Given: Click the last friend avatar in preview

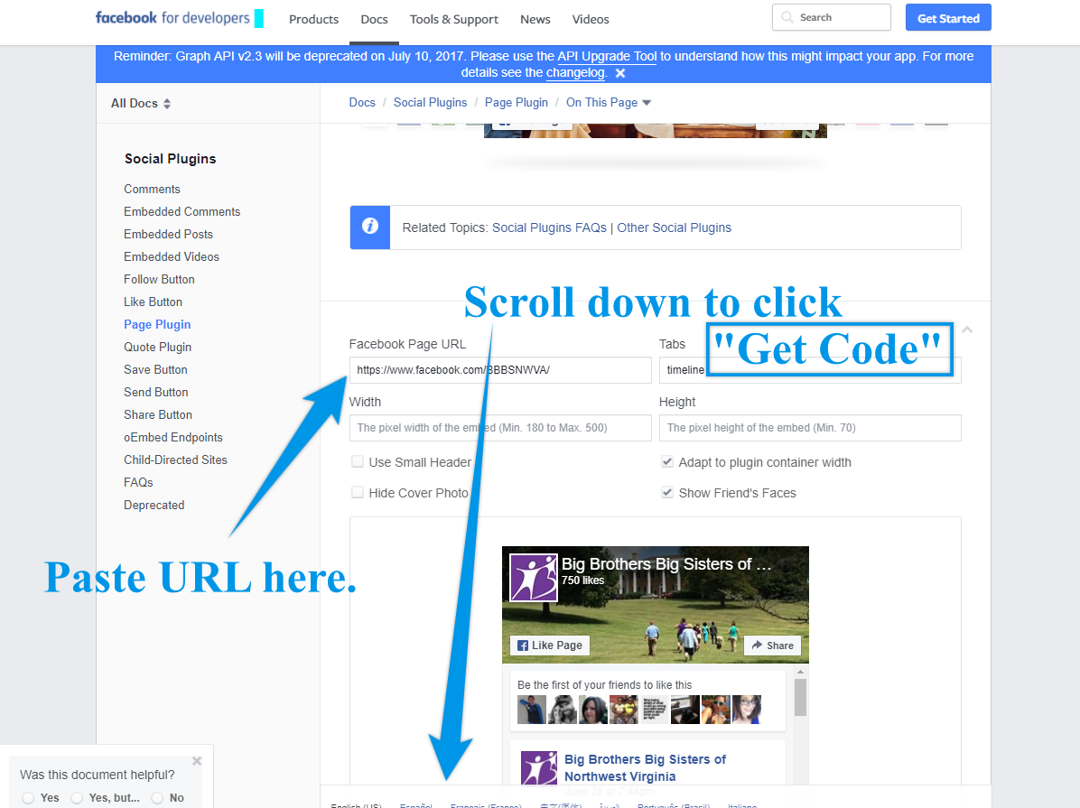Looking at the screenshot, I should coord(747,710).
